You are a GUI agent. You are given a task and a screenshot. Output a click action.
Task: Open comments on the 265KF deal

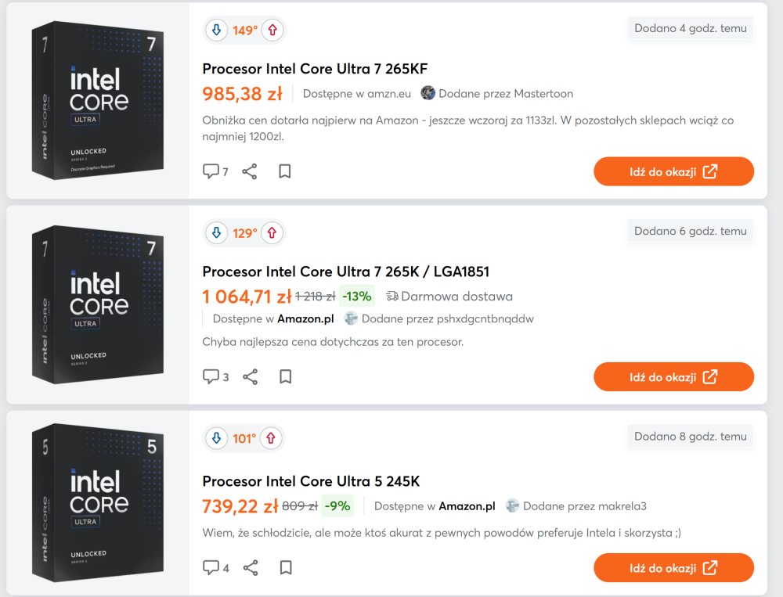215,171
